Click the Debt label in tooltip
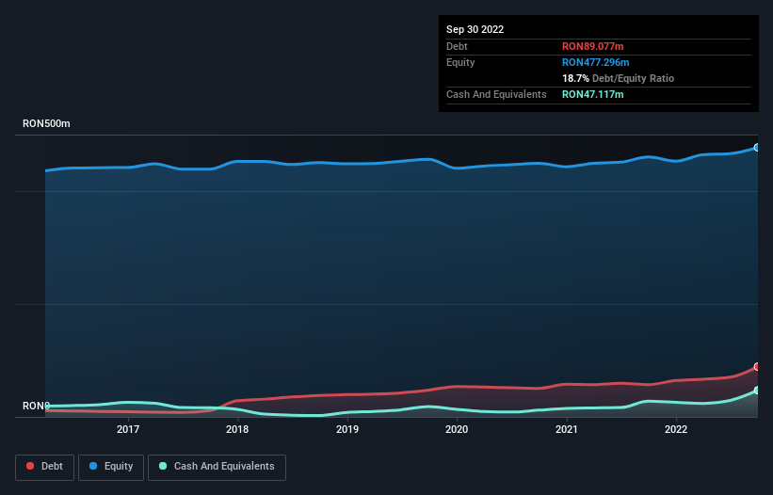 (457, 46)
